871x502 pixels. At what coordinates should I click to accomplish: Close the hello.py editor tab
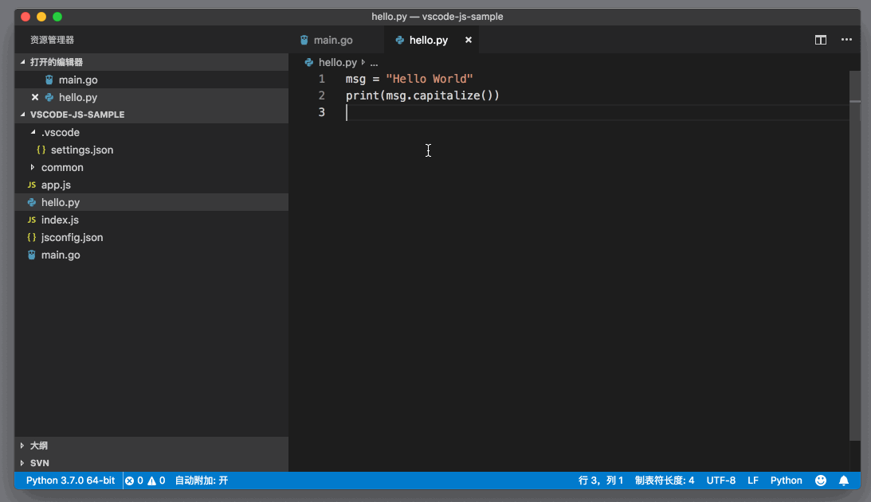click(x=469, y=40)
